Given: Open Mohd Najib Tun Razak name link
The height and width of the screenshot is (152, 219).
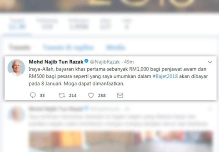Looking at the screenshot, I should [56, 62].
